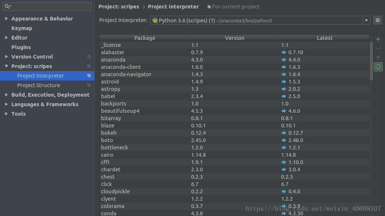Click the per-project icon beside Project: scripes

click(89, 66)
